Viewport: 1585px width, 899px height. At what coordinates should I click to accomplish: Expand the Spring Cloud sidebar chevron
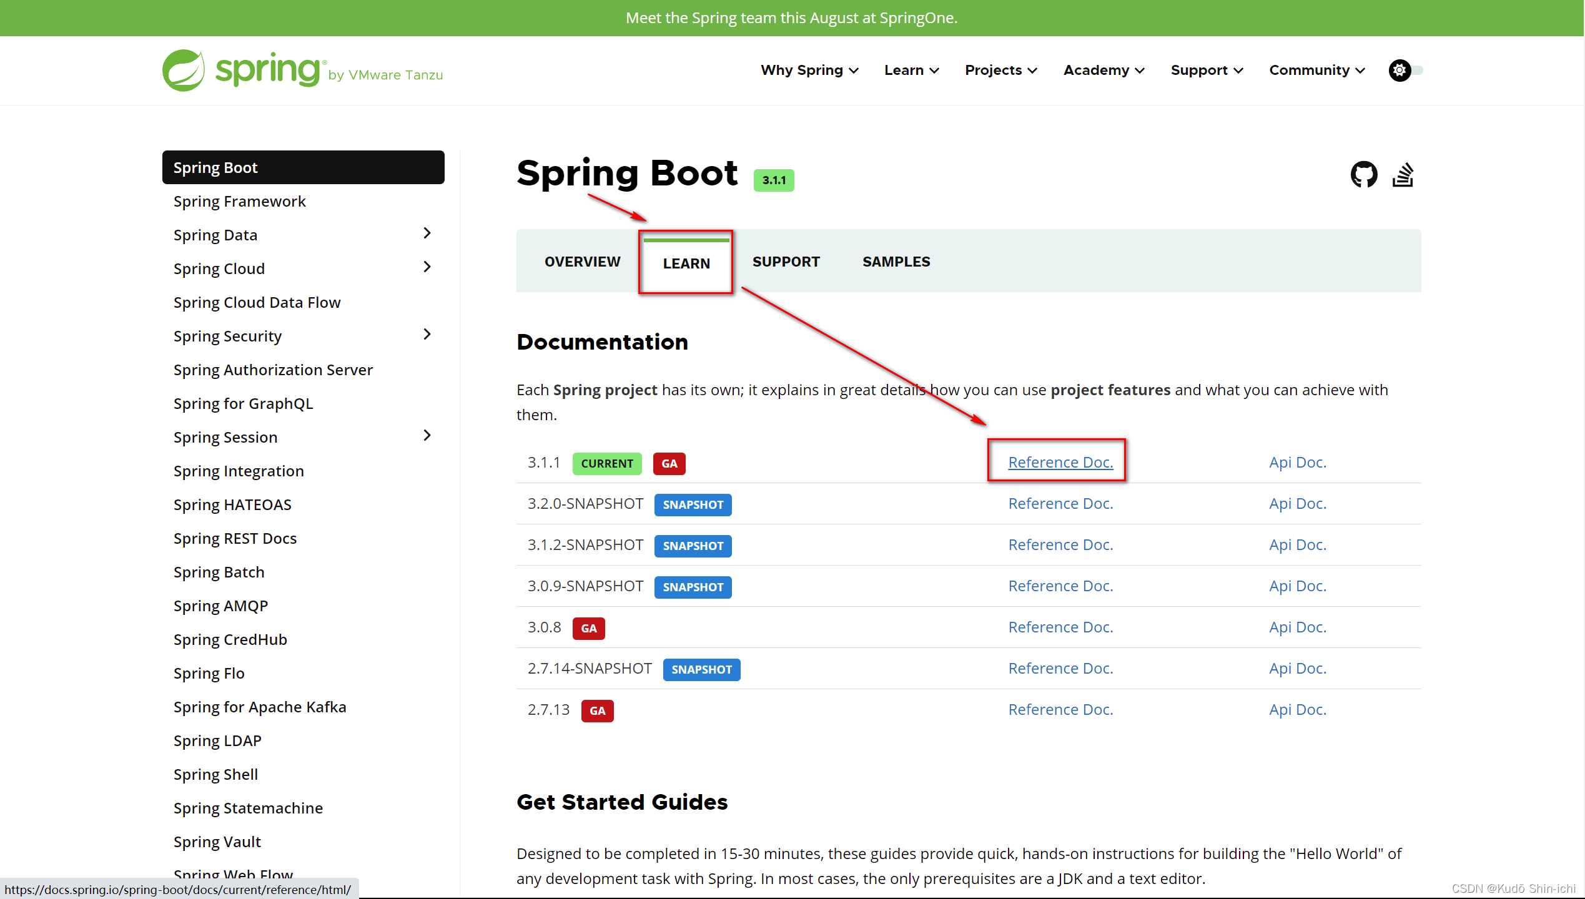pyautogui.click(x=427, y=267)
